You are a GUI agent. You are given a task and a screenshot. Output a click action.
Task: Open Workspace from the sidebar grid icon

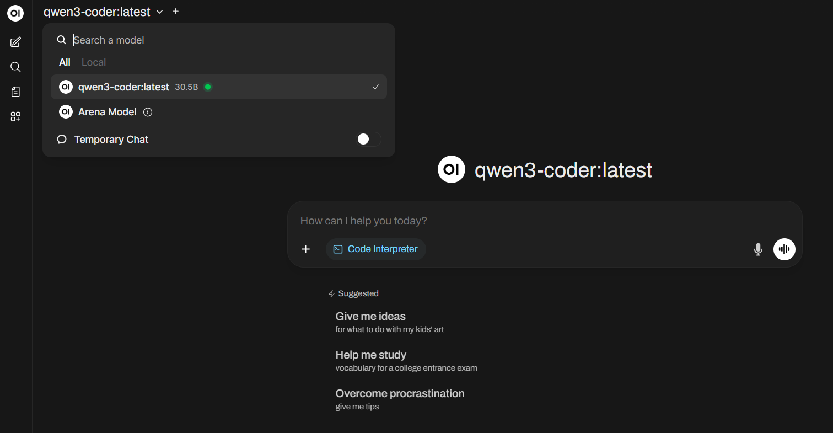[x=15, y=116]
